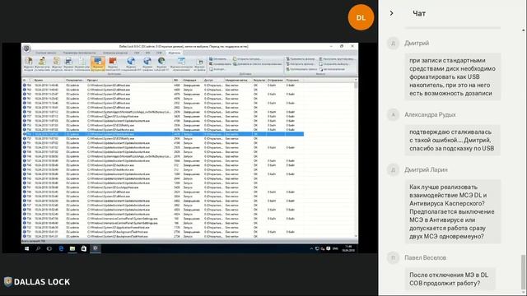This screenshot has height=296, width=527.
Task: Click Александра Рудых's chat avatar
Action: 393,115
